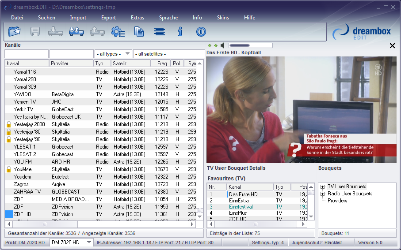Image resolution: width=401 pixels, height=250 pixels.
Task: Open settings folder toolbar icon
Action: tap(14, 32)
